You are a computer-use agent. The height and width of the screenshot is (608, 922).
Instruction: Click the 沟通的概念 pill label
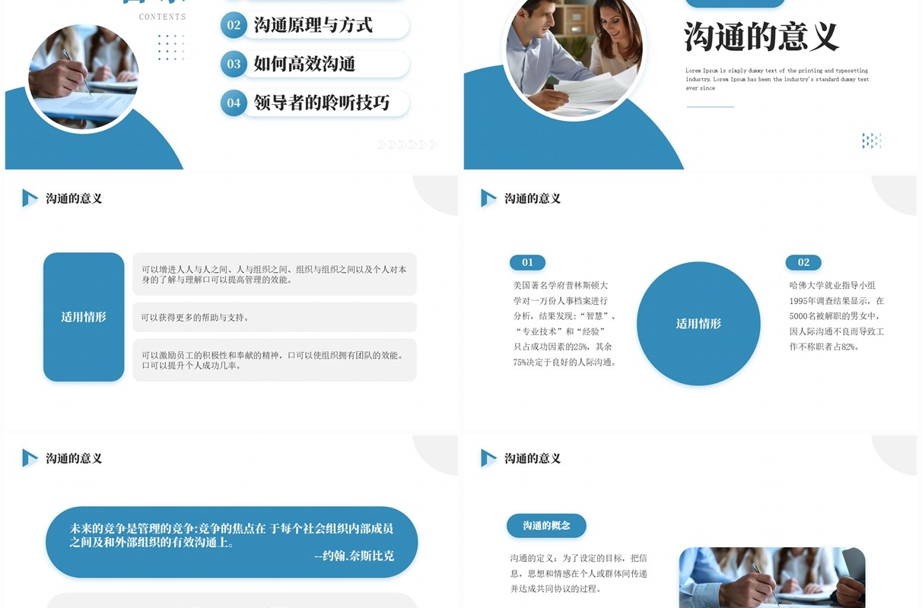click(546, 526)
